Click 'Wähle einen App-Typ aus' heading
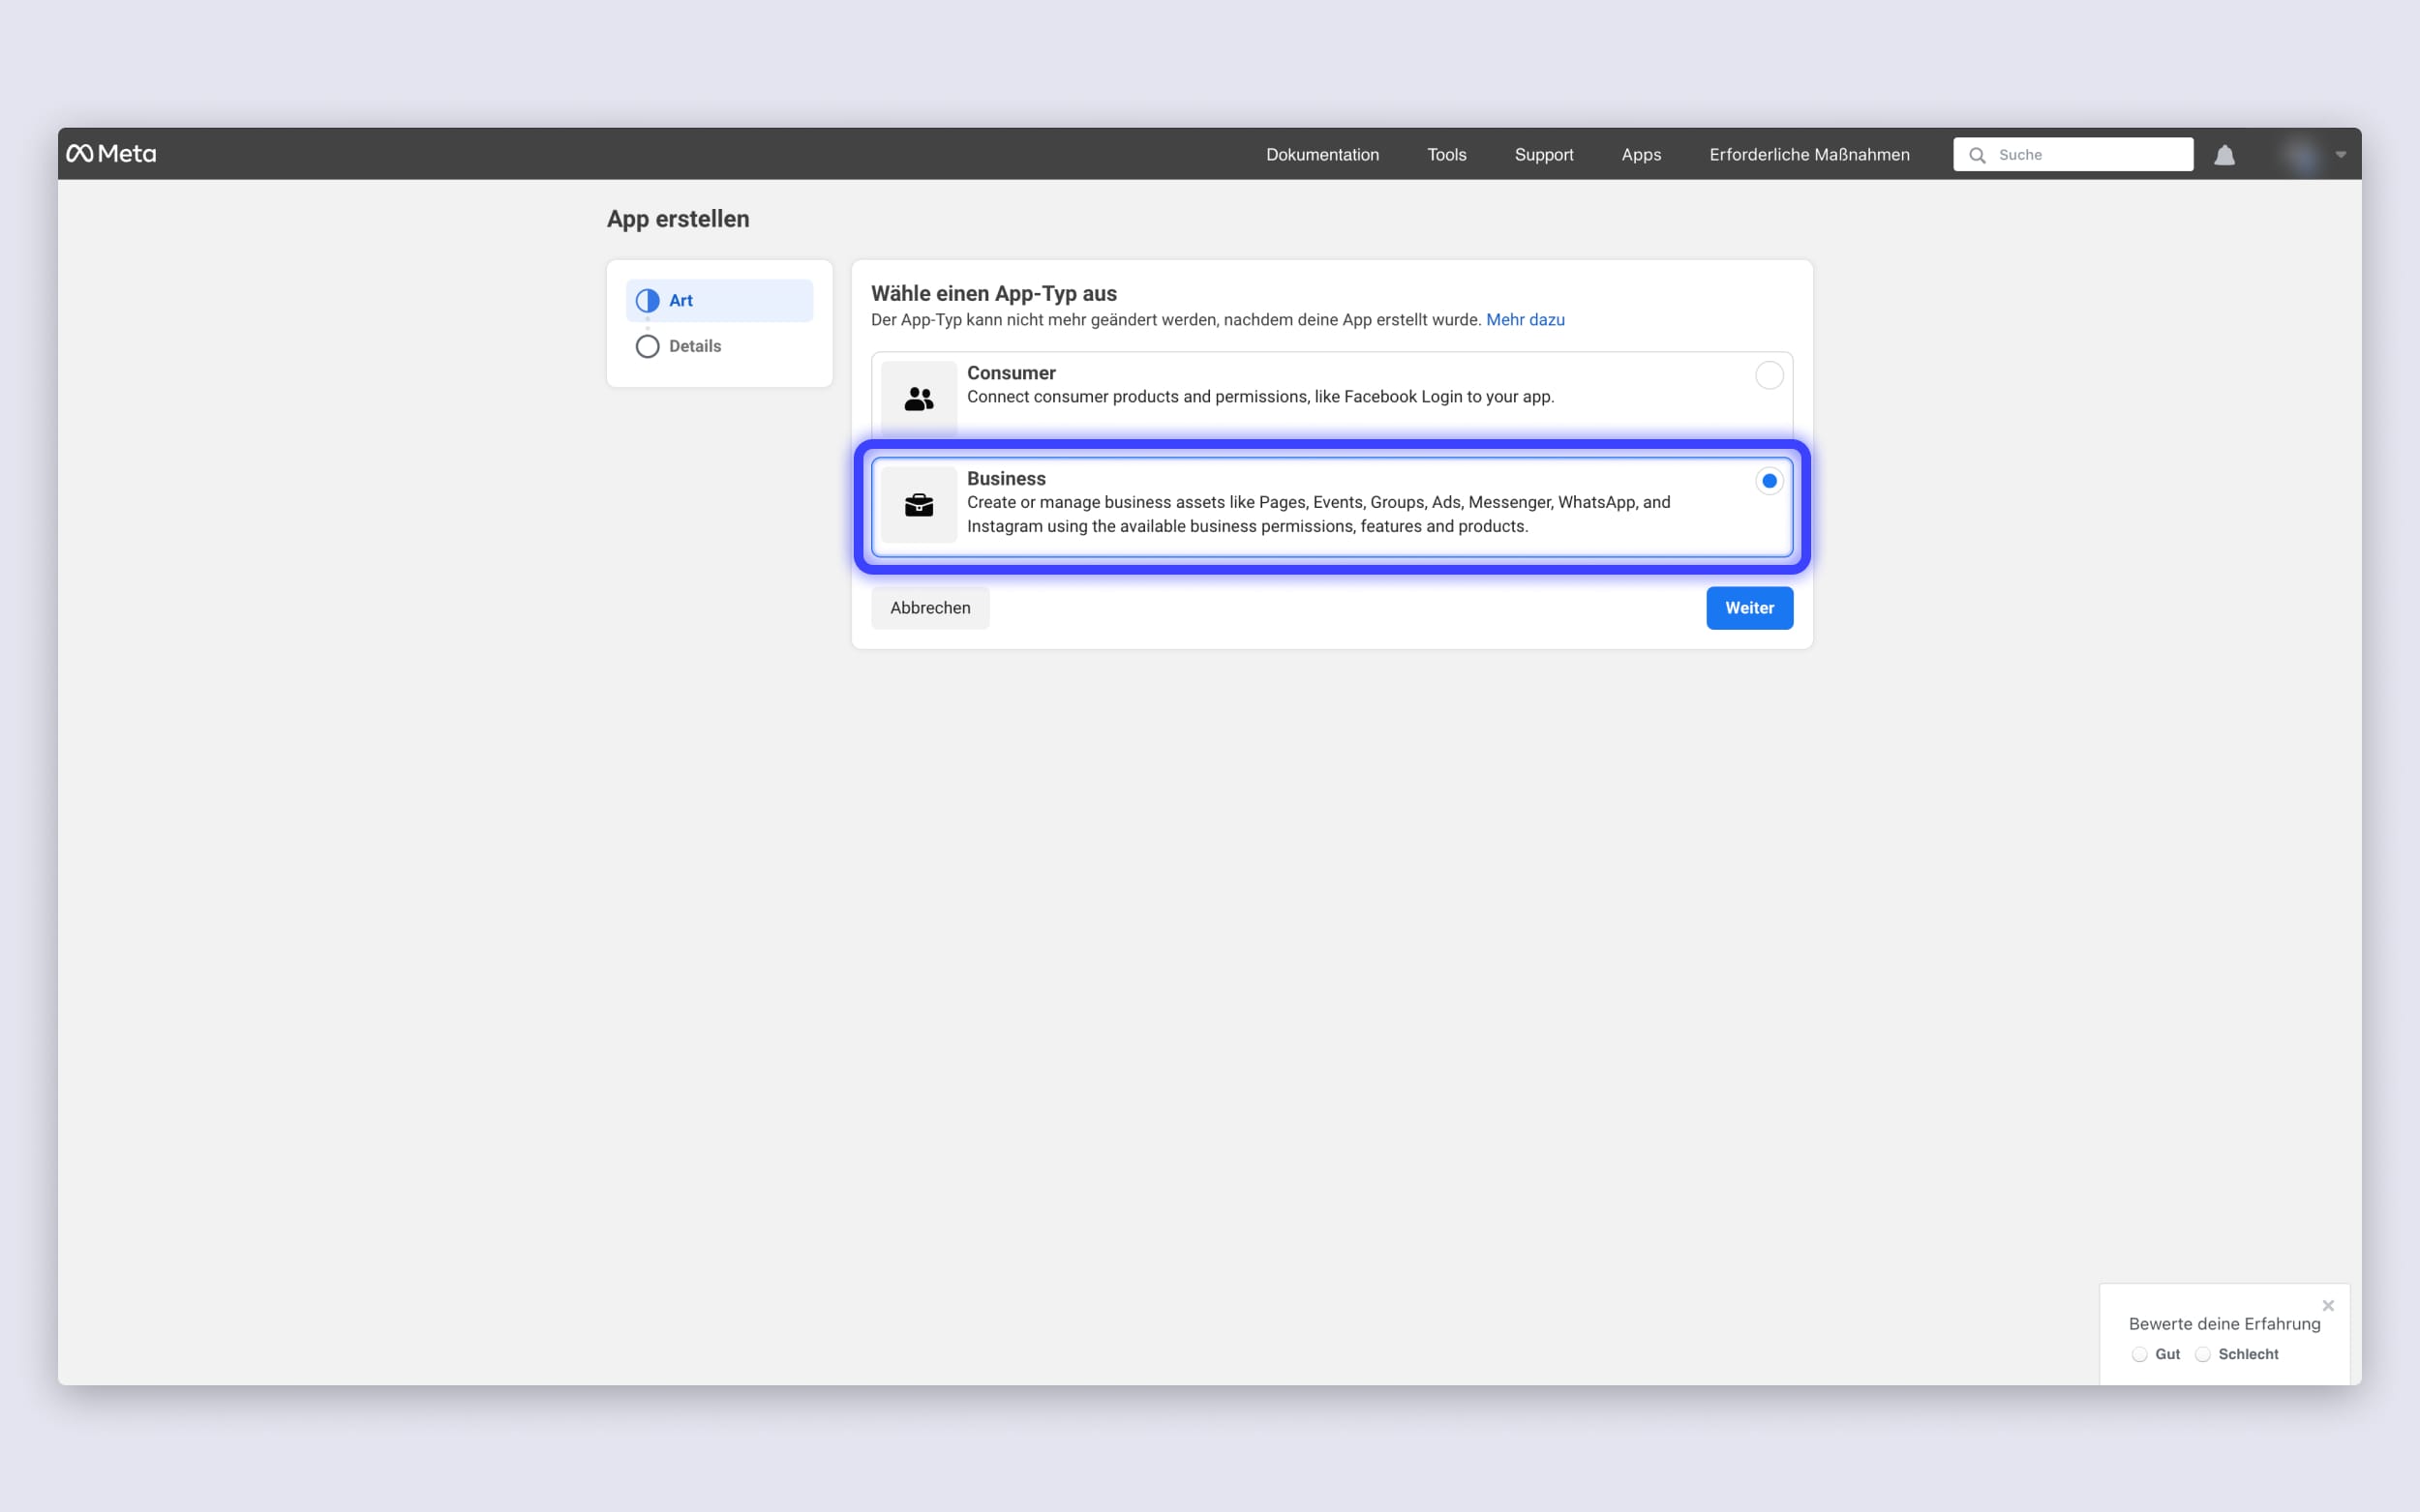Viewport: 2420px width, 1512px height. click(x=993, y=294)
